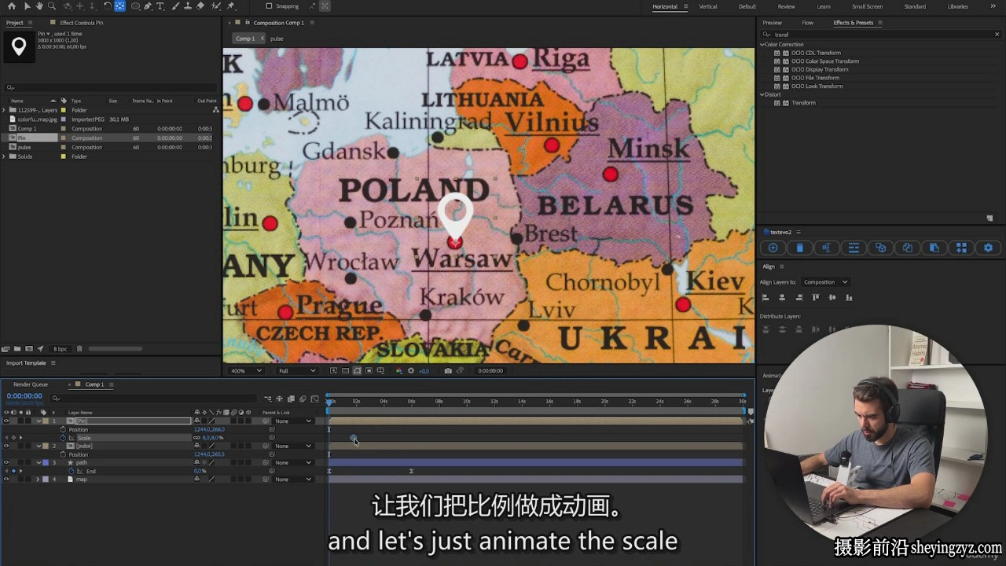
Task: Toggle motion blur enable icon in timeline
Action: pos(303,399)
